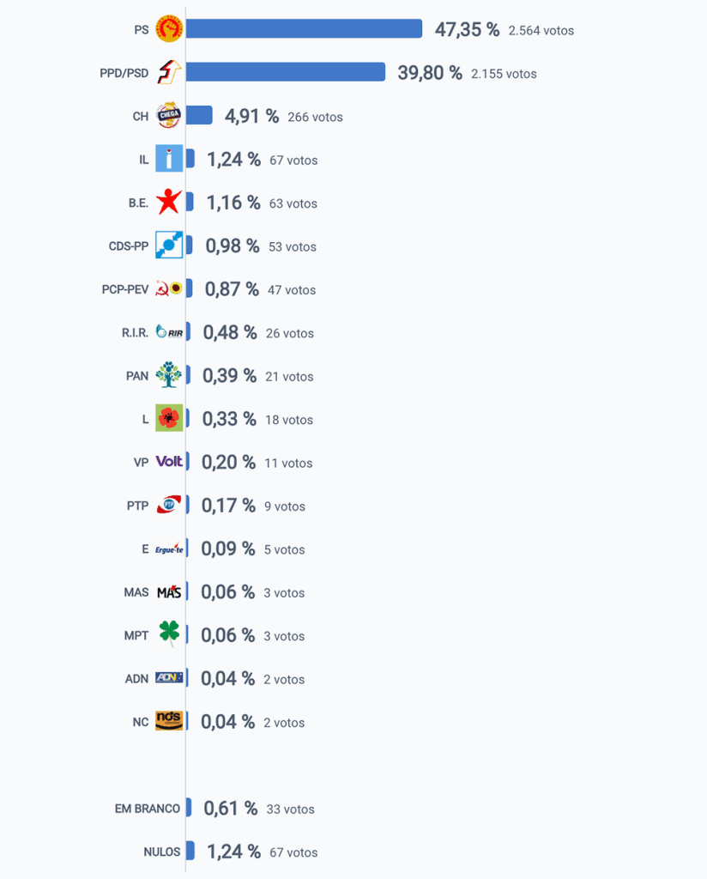707x879 pixels.
Task: Click the PS party fist logo
Action: [x=169, y=28]
